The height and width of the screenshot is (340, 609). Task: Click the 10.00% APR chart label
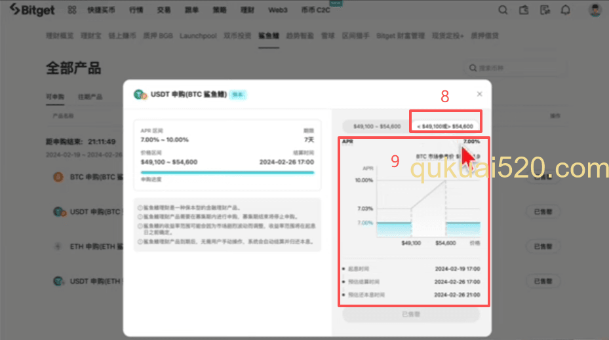click(x=364, y=180)
